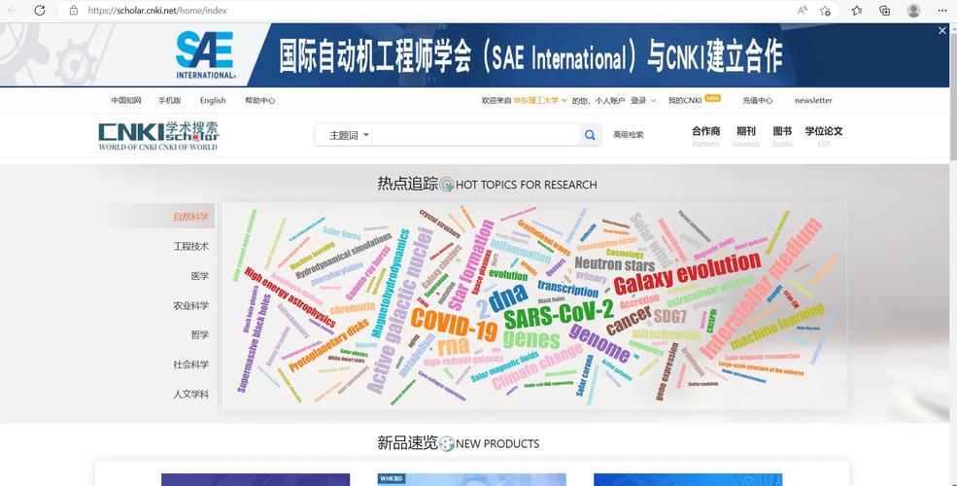Screen dimensions: 957x486
Task: Open 合作商 Partners menu
Action: (x=706, y=136)
